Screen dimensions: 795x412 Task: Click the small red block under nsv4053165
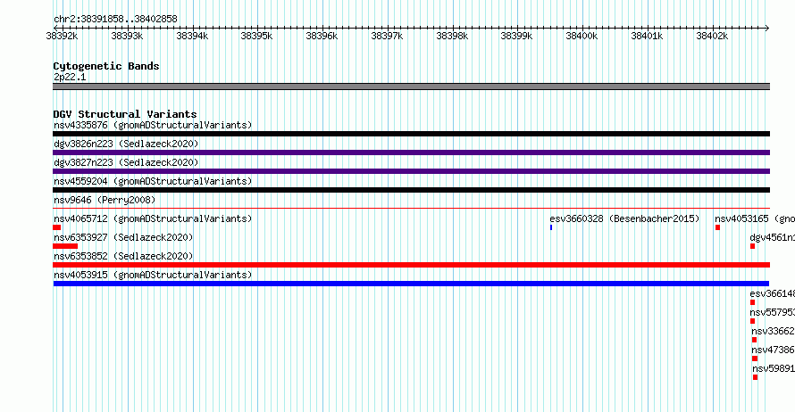(x=717, y=227)
